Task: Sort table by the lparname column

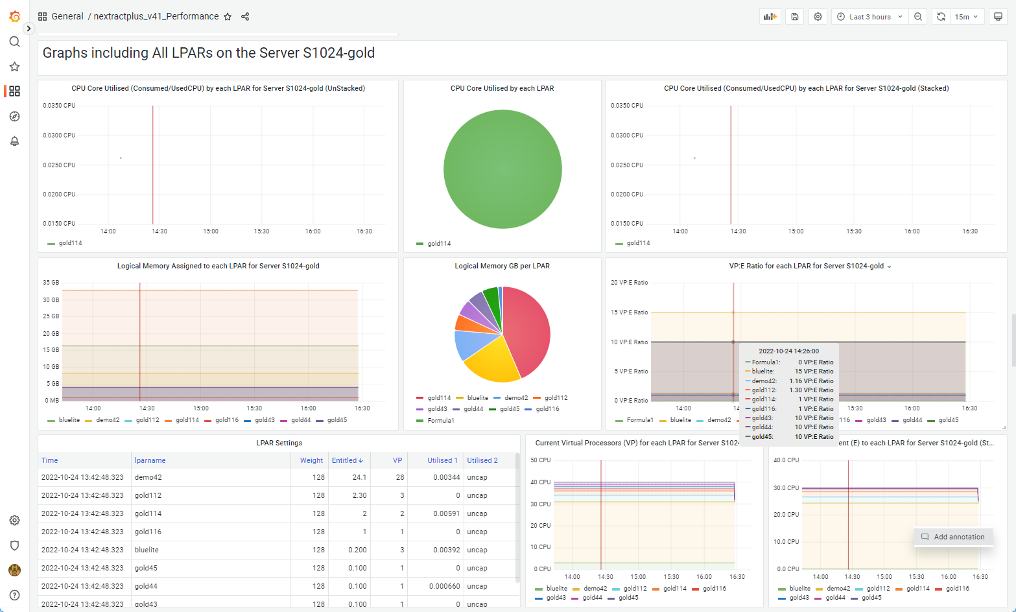Action: click(150, 460)
